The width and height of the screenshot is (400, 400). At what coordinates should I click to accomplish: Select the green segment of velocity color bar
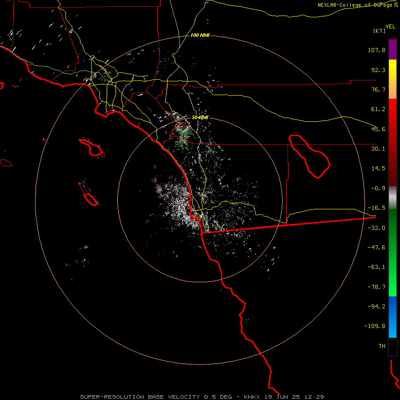[x=392, y=253]
